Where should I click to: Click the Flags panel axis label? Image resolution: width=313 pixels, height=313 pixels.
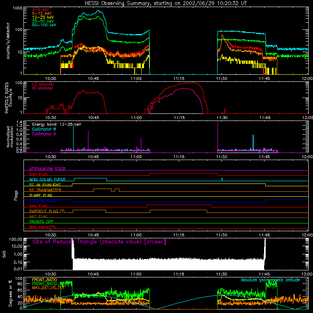click(16, 195)
